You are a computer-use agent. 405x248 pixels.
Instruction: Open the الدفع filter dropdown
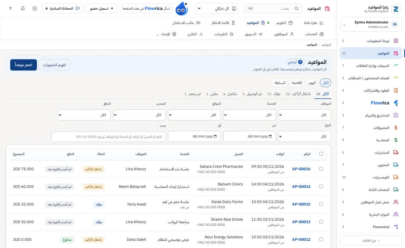[84, 115]
